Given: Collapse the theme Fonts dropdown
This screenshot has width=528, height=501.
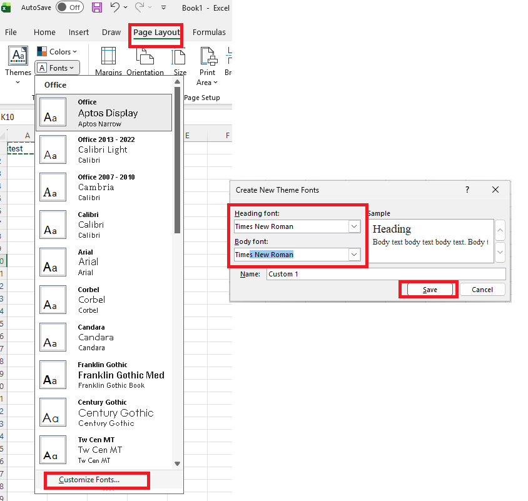Looking at the screenshot, I should pyautogui.click(x=58, y=68).
